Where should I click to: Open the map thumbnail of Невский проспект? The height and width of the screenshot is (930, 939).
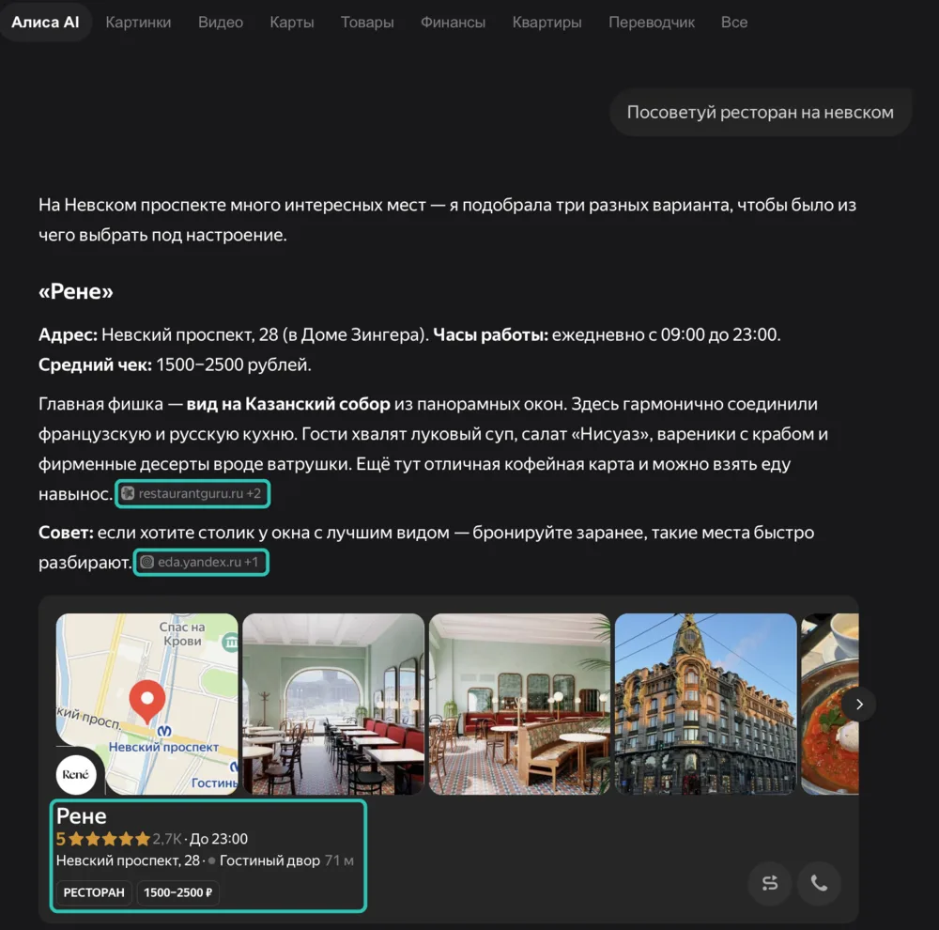pos(146,704)
